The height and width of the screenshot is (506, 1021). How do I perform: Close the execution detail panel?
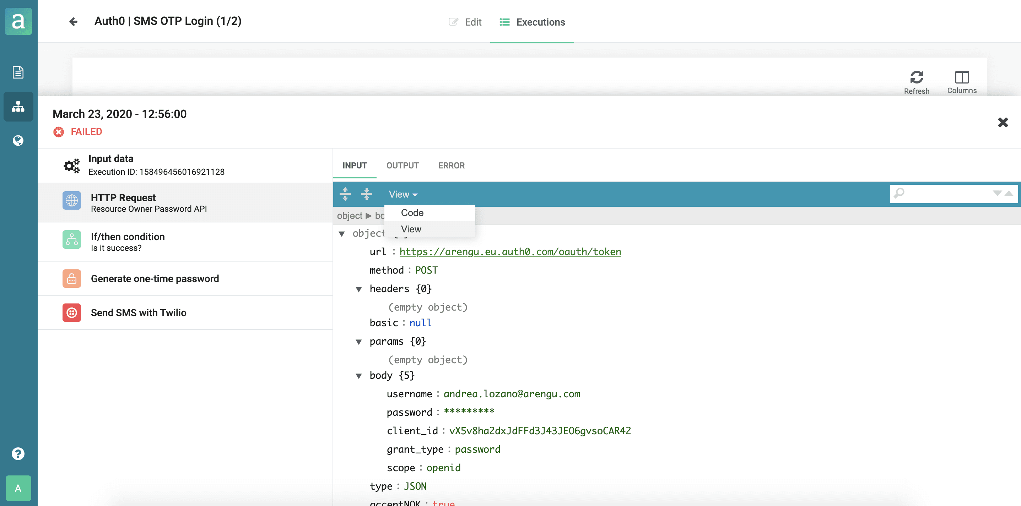(1003, 122)
